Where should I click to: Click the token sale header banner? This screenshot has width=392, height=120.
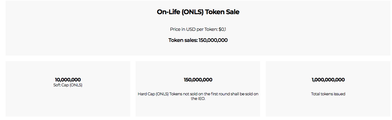198,28
